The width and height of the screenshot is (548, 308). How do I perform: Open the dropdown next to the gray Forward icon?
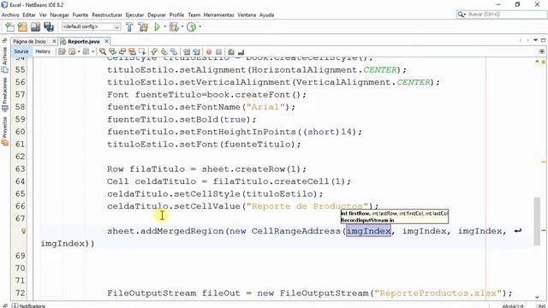(x=93, y=51)
